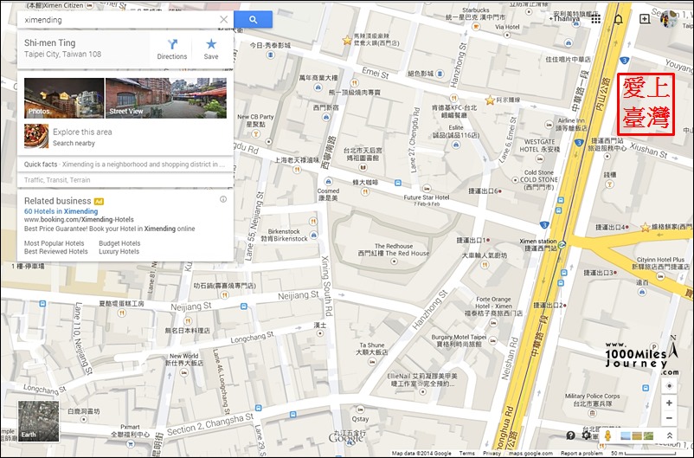Zoom in with the plus button

(x=669, y=403)
